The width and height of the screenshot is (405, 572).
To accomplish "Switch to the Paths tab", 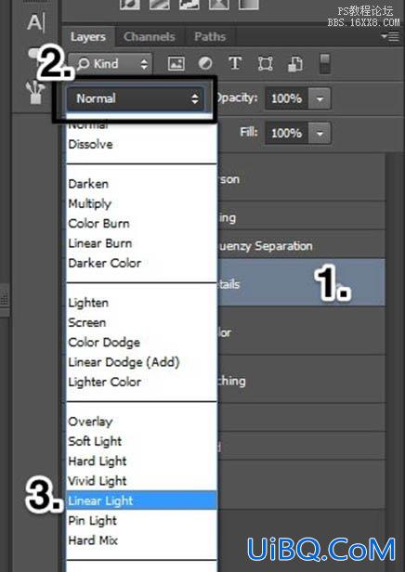I will point(210,36).
